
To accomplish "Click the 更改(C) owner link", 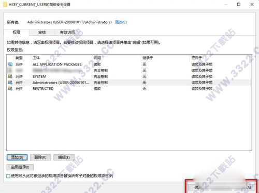I will [x=121, y=22].
